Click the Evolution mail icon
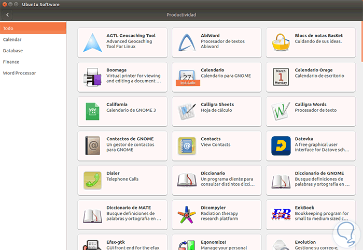Viewport: 363px width, 250px height. [281, 245]
